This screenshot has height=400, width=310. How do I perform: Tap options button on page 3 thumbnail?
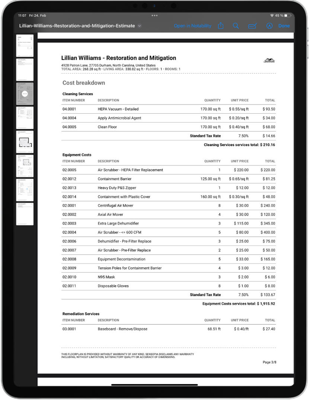pos(25,94)
